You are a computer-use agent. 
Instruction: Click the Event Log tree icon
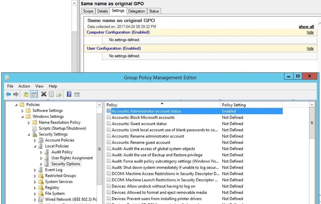(x=41, y=170)
